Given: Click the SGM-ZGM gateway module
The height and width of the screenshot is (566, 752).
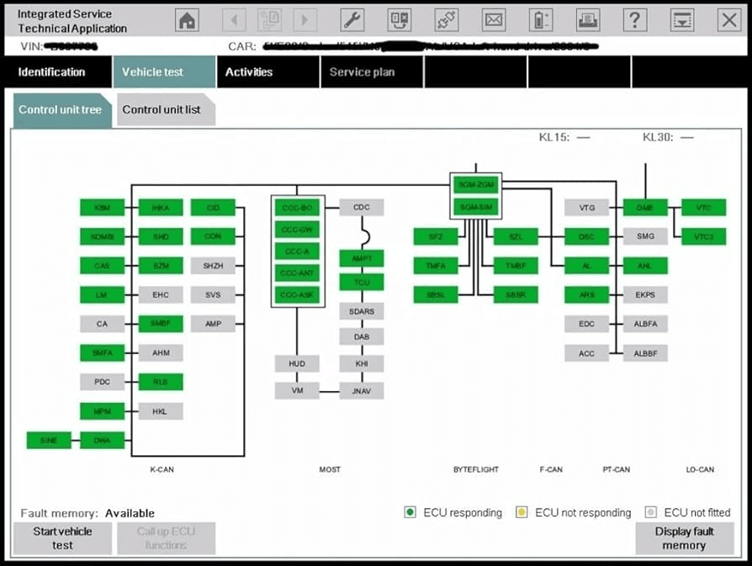Looking at the screenshot, I should pyautogui.click(x=475, y=184).
